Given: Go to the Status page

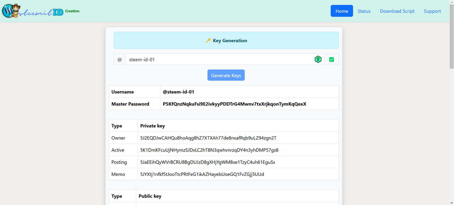Looking at the screenshot, I should (364, 11).
